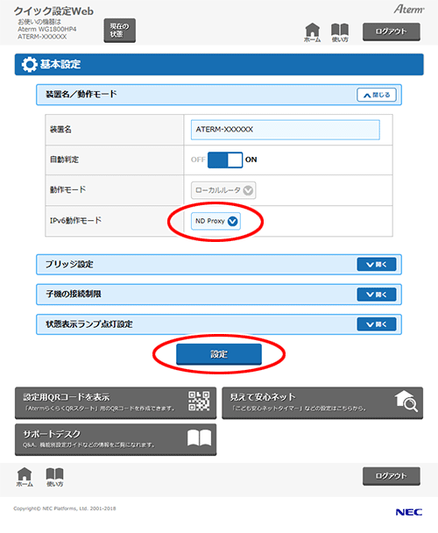Click the Aterm WG1800HP4 device text
Viewport: 438px width, 533px height.
(47, 29)
